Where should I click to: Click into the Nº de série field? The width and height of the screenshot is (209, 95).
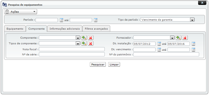click(72, 54)
